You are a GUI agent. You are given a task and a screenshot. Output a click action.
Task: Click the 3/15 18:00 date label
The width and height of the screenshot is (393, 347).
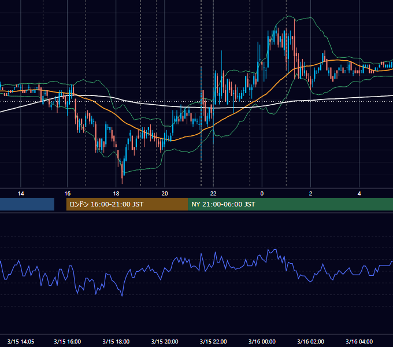(116, 341)
